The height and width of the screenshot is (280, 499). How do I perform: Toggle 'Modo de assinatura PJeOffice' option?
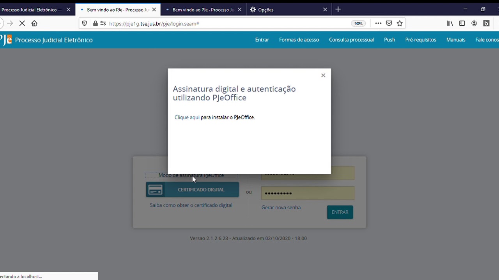tap(191, 175)
